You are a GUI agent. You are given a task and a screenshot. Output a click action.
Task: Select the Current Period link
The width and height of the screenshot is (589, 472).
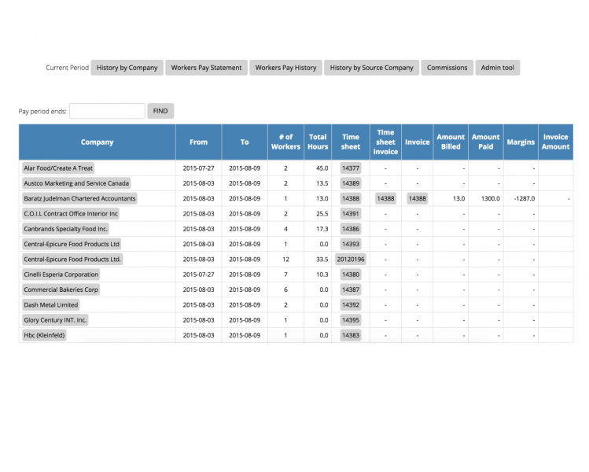68,68
